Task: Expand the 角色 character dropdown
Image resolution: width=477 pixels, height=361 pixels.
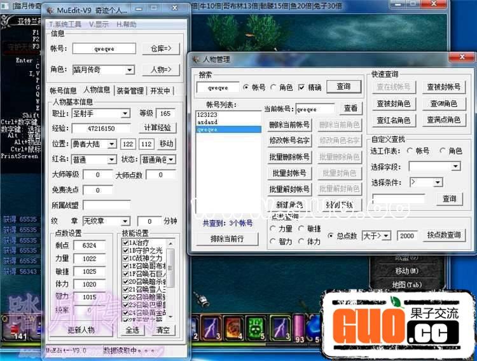Action: coord(130,70)
